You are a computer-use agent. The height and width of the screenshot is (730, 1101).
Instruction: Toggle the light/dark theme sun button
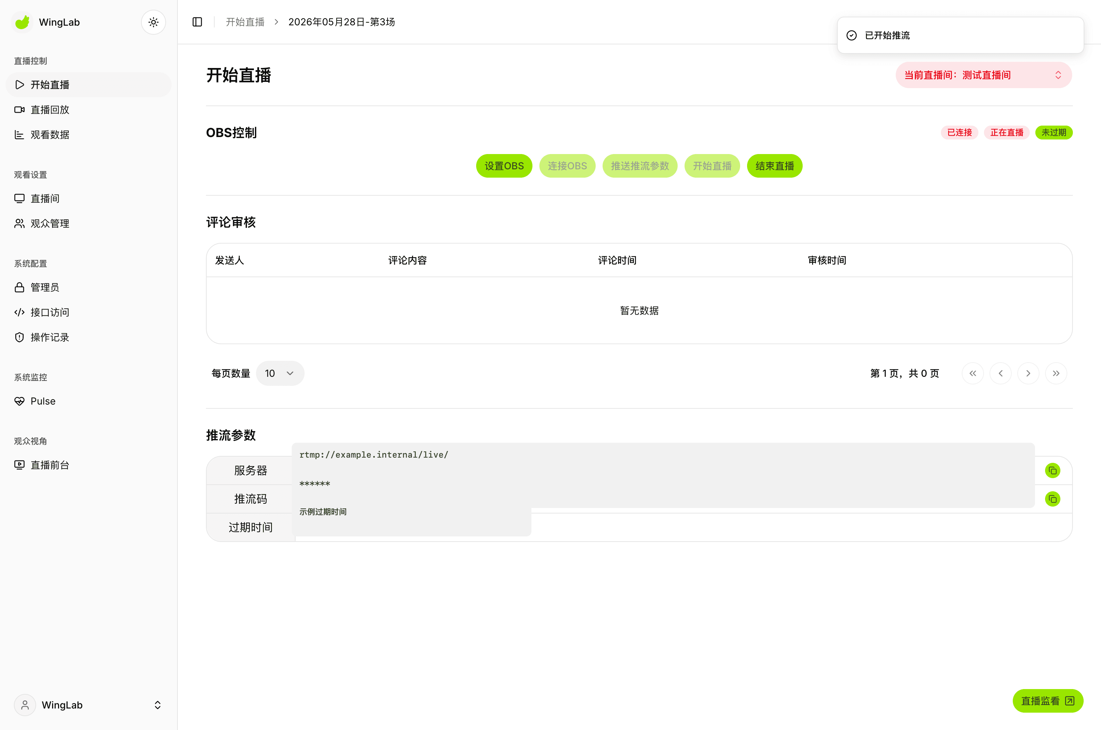153,22
